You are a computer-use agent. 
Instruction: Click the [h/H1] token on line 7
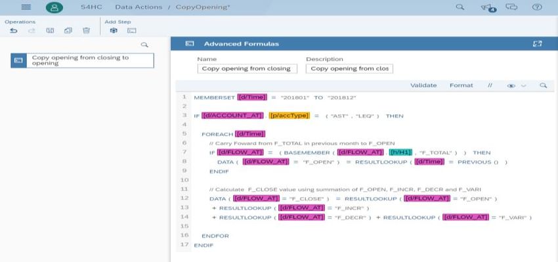400,152
